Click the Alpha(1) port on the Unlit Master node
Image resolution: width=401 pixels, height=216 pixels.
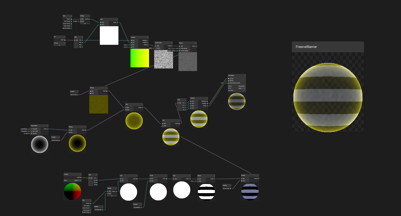229,81
